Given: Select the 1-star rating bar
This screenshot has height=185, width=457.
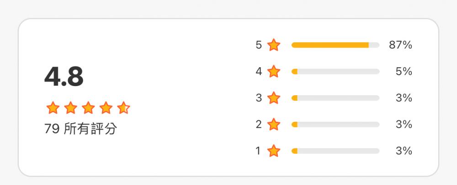Looking at the screenshot, I should [335, 151].
